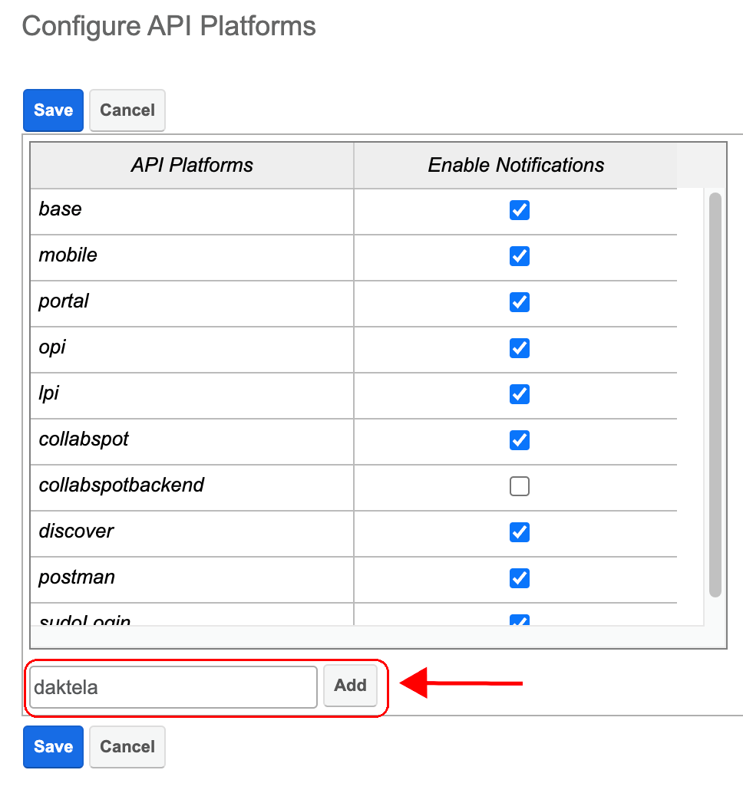Disable collabspot notifications checkbox
Image resolution: width=743 pixels, height=793 pixels.
[520, 440]
